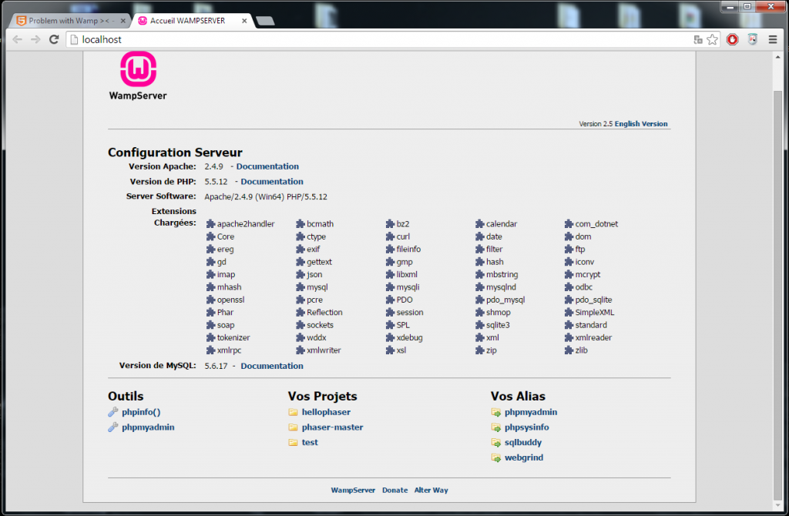Click the gettext extension text

[319, 262]
